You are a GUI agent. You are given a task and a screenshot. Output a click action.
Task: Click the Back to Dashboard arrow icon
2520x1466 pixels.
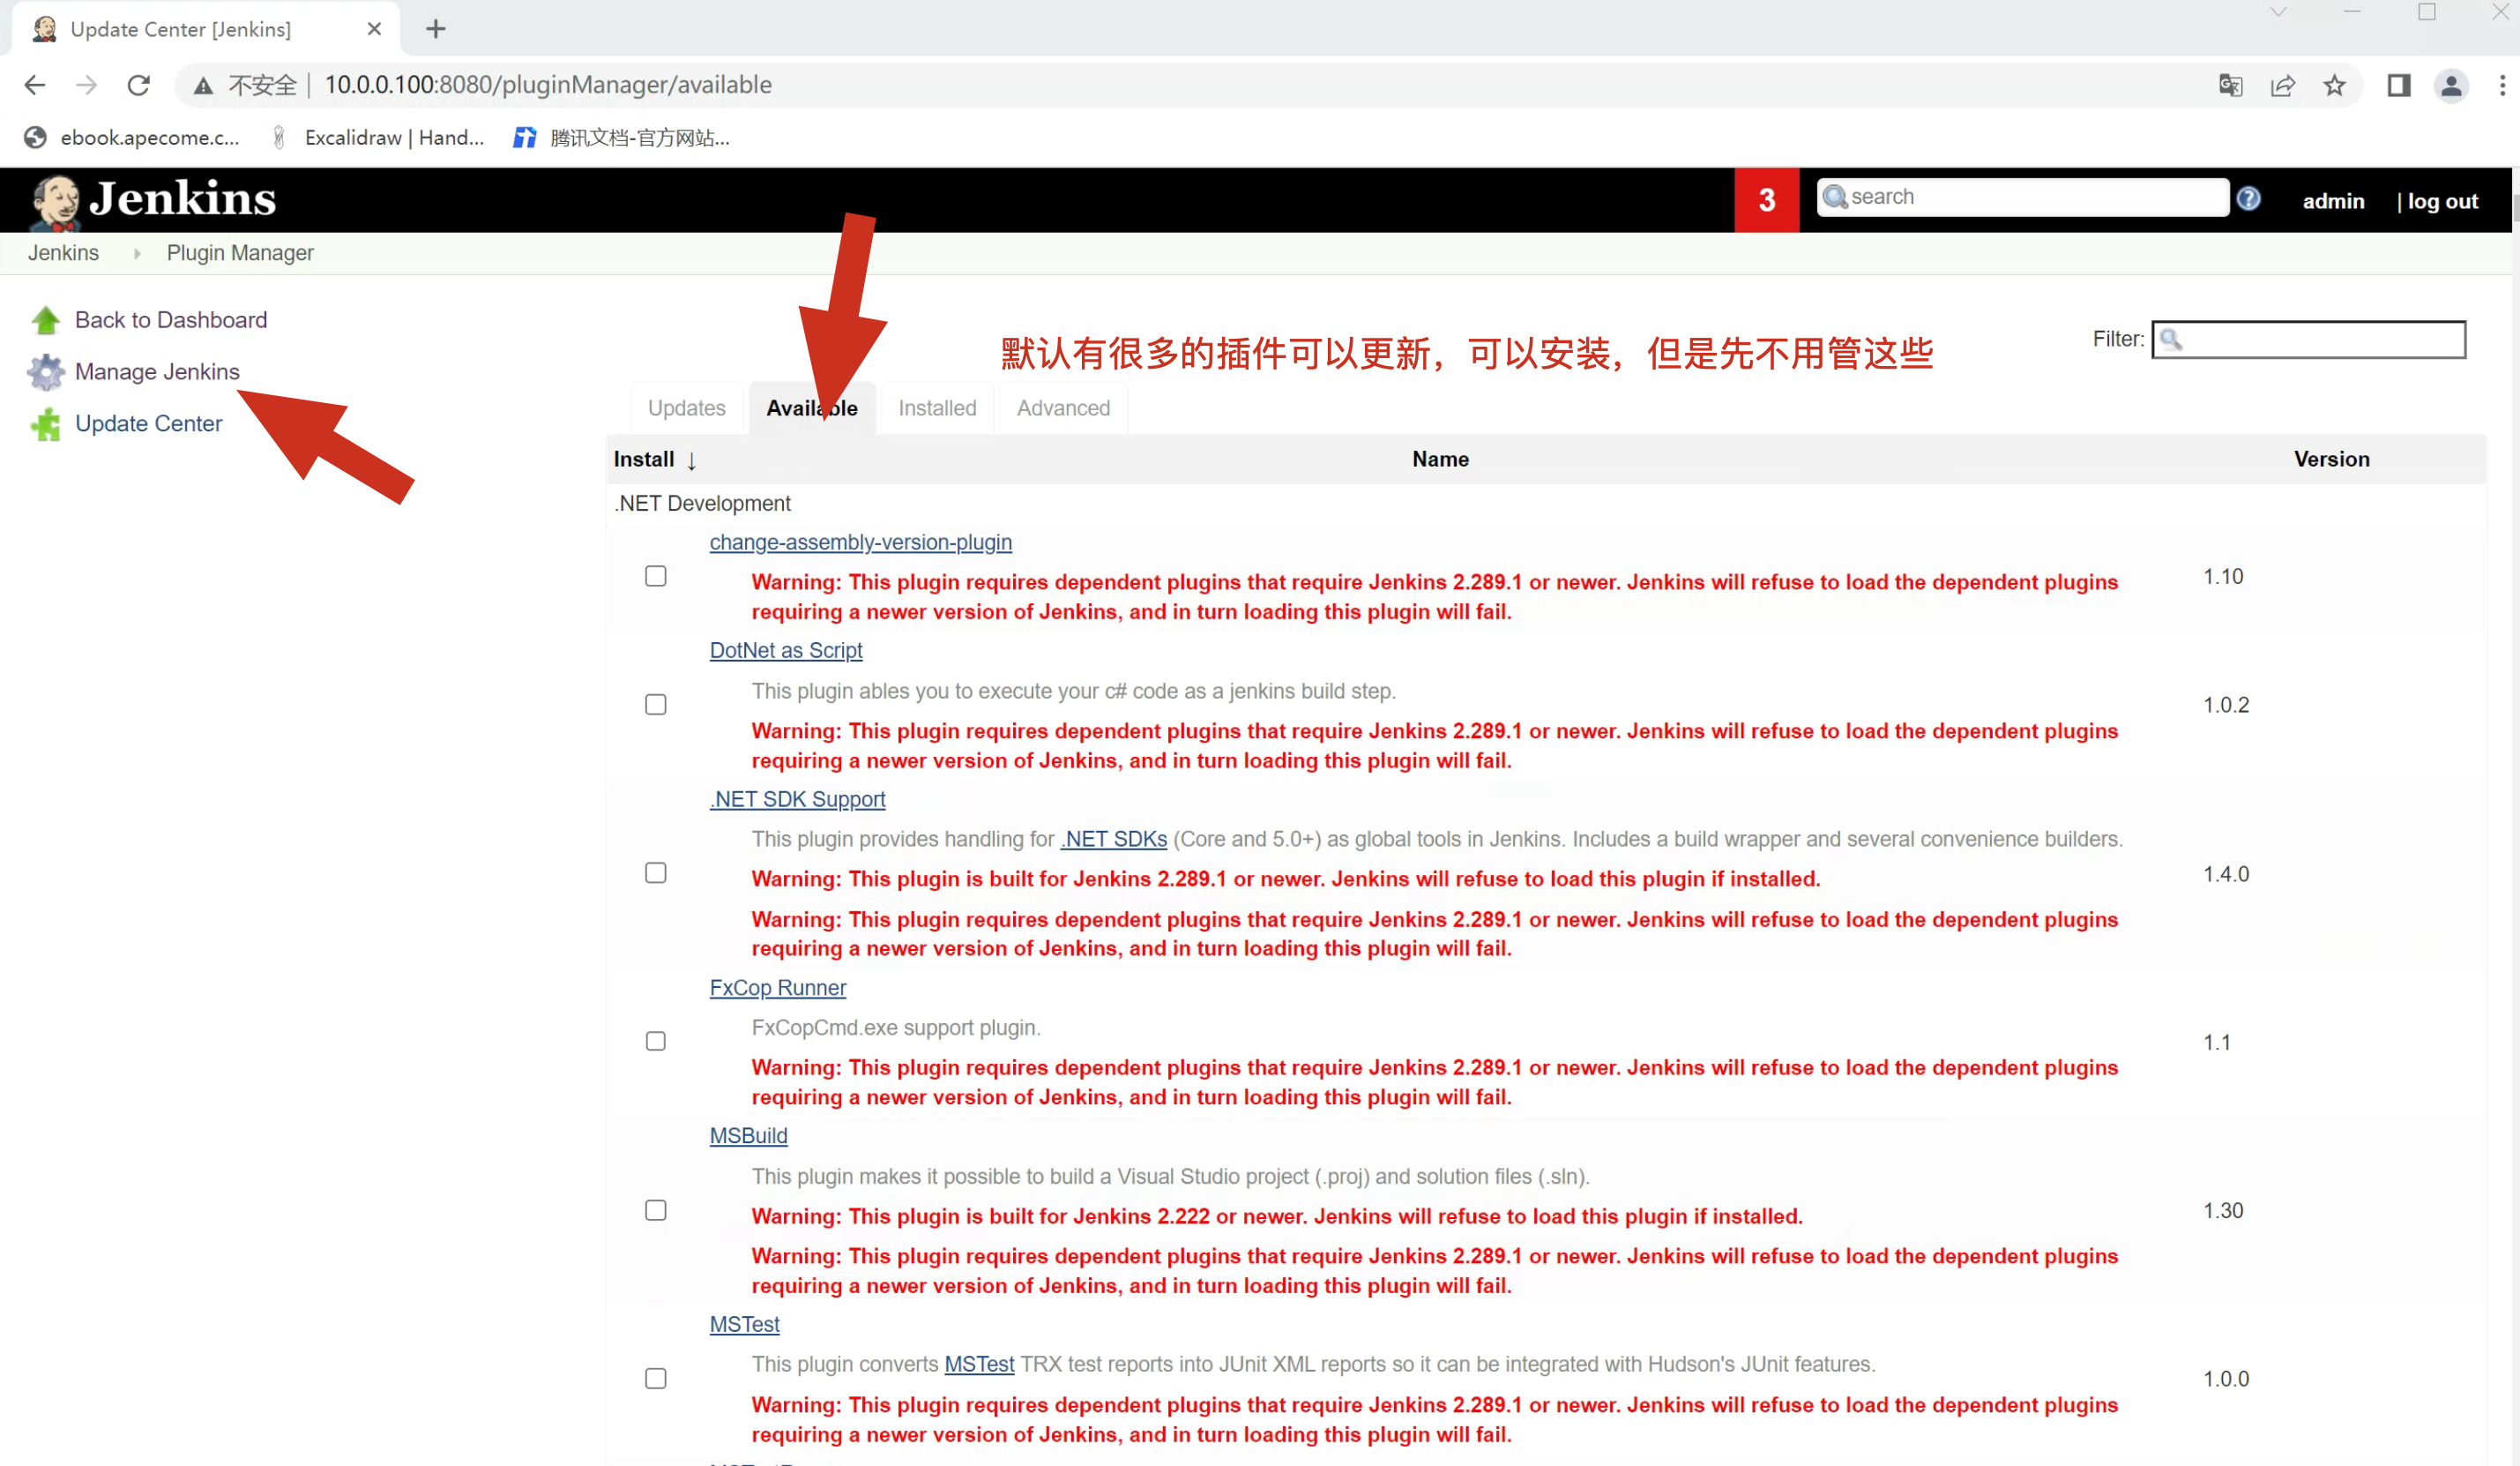(45, 320)
